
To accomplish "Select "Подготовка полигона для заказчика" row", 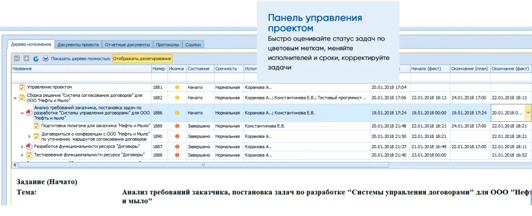I will point(271,126).
